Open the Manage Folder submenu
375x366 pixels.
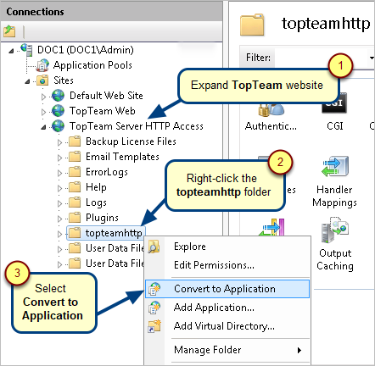pyautogui.click(x=227, y=350)
